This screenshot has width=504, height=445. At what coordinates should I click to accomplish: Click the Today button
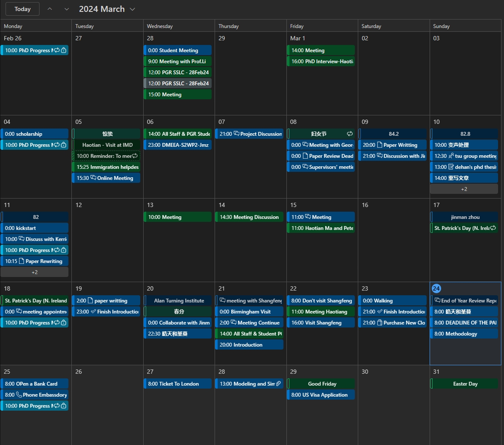(x=23, y=9)
